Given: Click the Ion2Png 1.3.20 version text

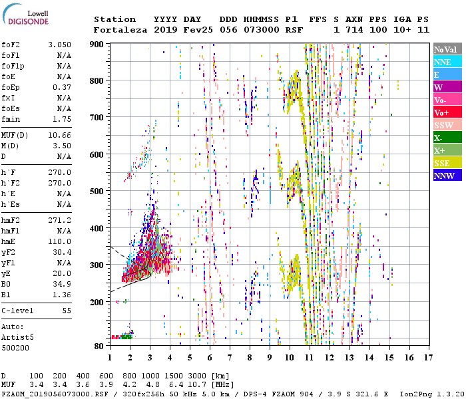Looking at the screenshot, I should pos(432,394).
